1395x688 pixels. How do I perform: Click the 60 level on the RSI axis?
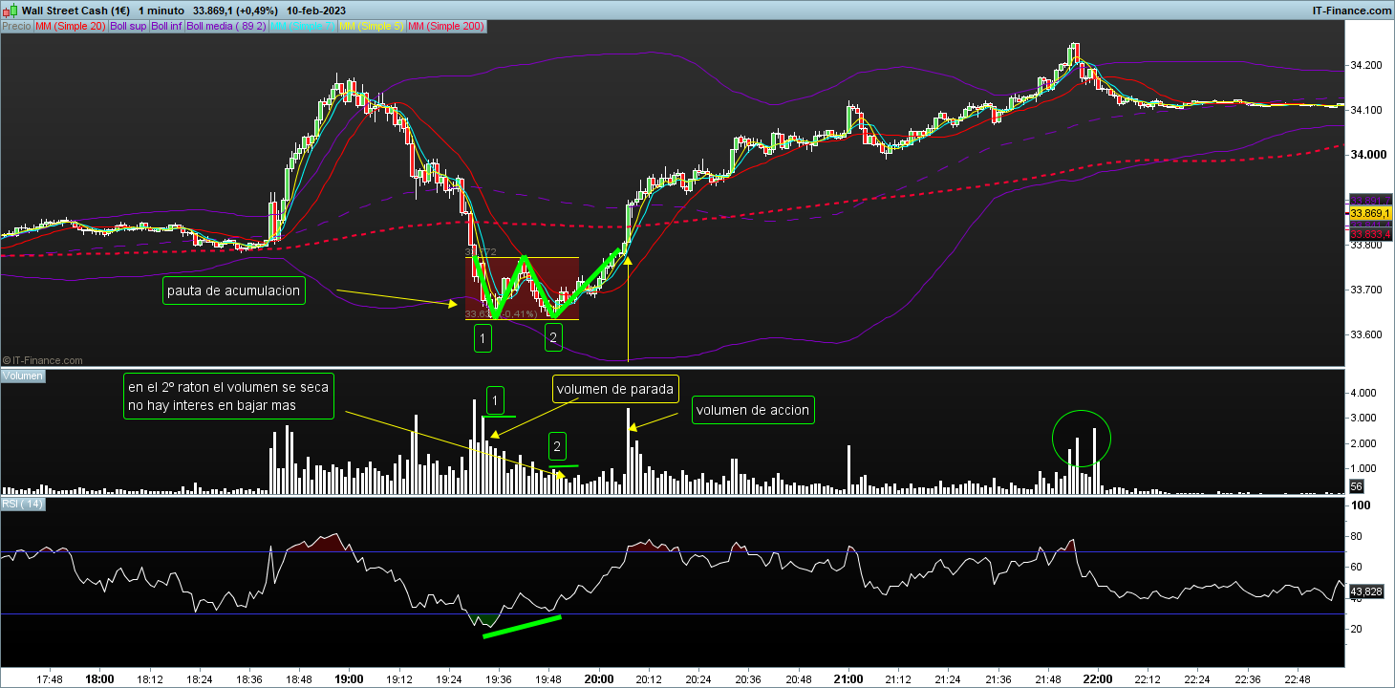1357,569
